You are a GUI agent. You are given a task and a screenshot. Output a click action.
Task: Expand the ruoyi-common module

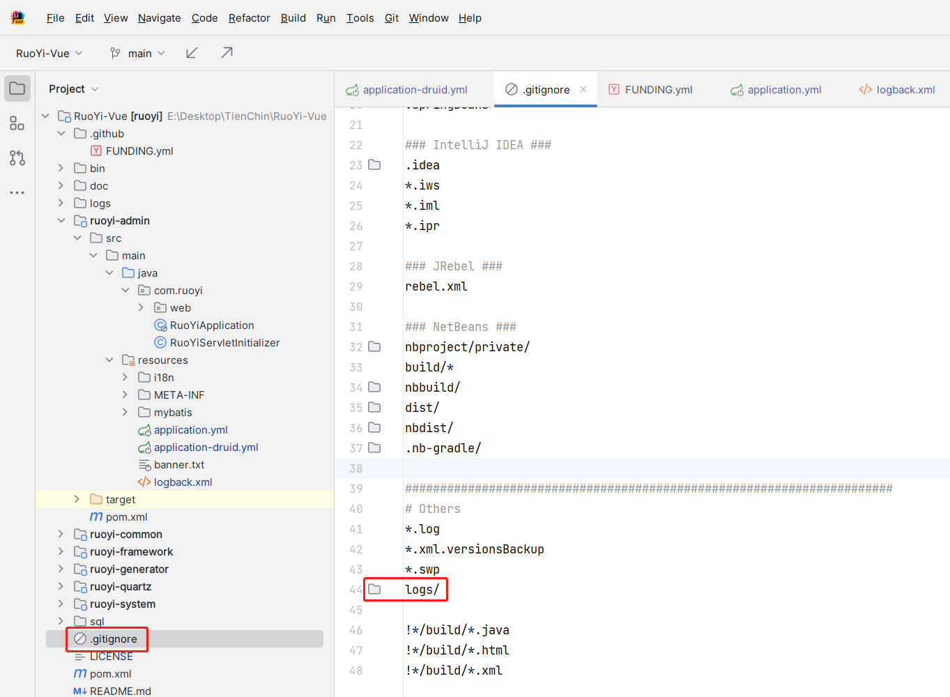point(61,534)
